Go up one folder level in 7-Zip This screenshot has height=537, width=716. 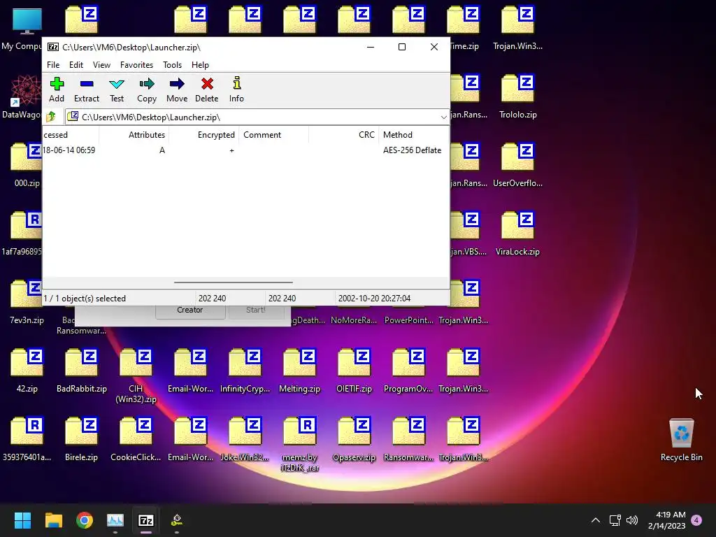[51, 117]
